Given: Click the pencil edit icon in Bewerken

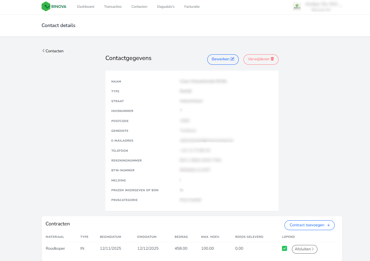Looking at the screenshot, I should coord(233,59).
